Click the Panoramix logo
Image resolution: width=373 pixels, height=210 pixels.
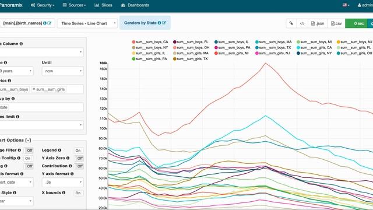[x=10, y=5]
